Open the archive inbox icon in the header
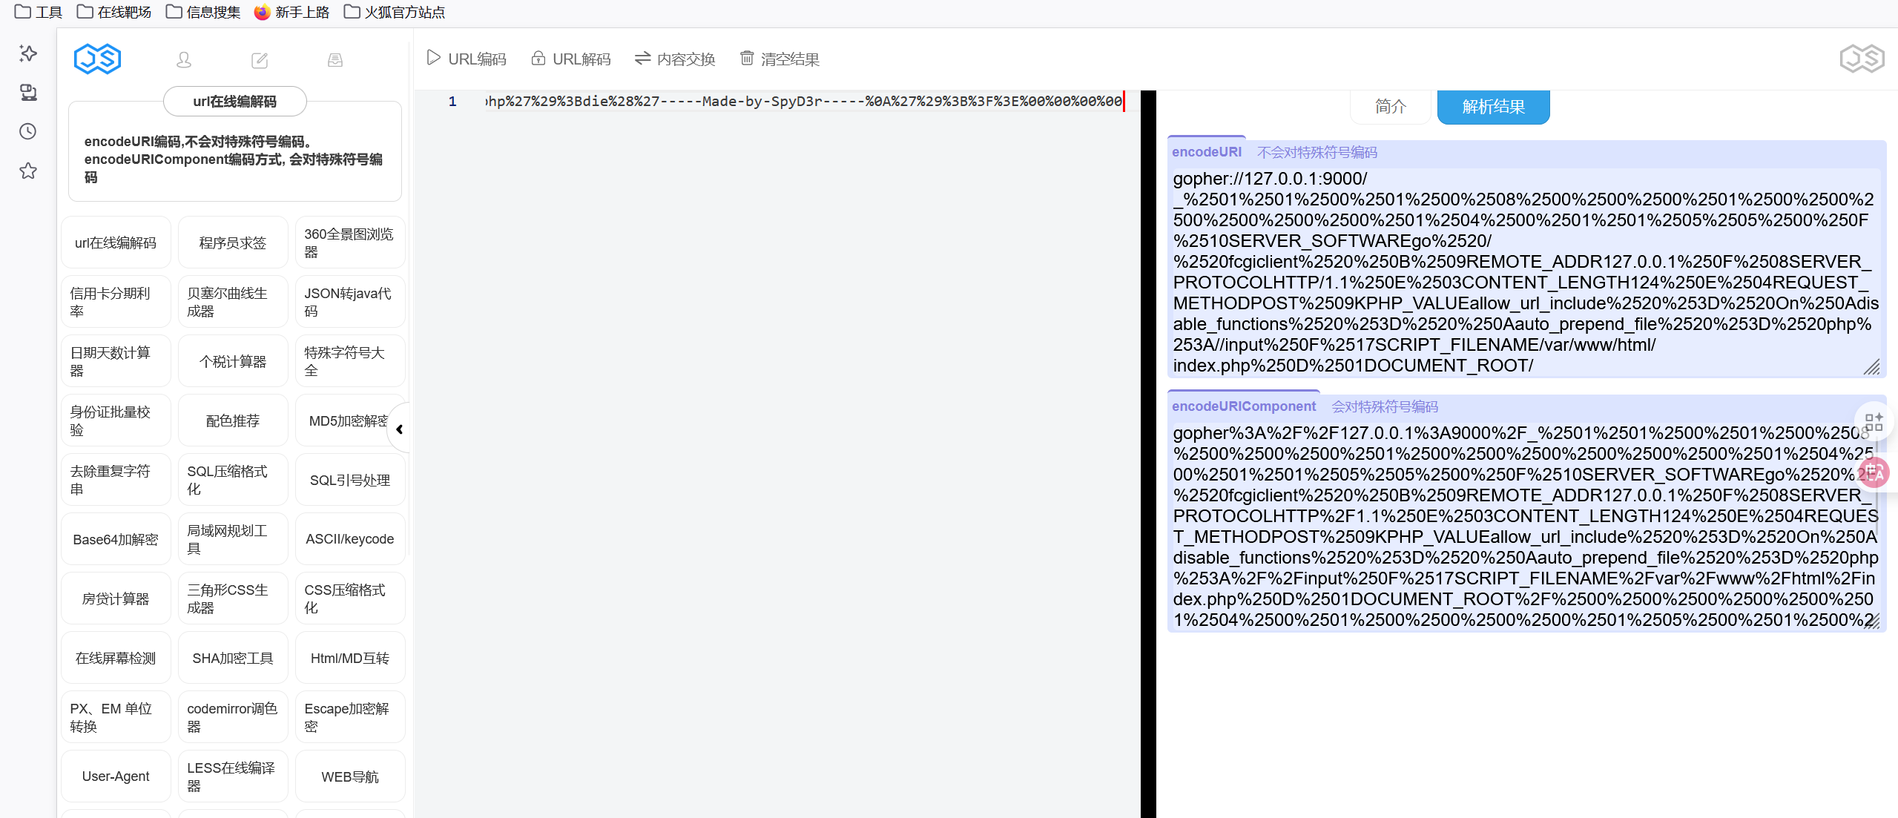Screen dimensions: 1898x818 (x=335, y=59)
